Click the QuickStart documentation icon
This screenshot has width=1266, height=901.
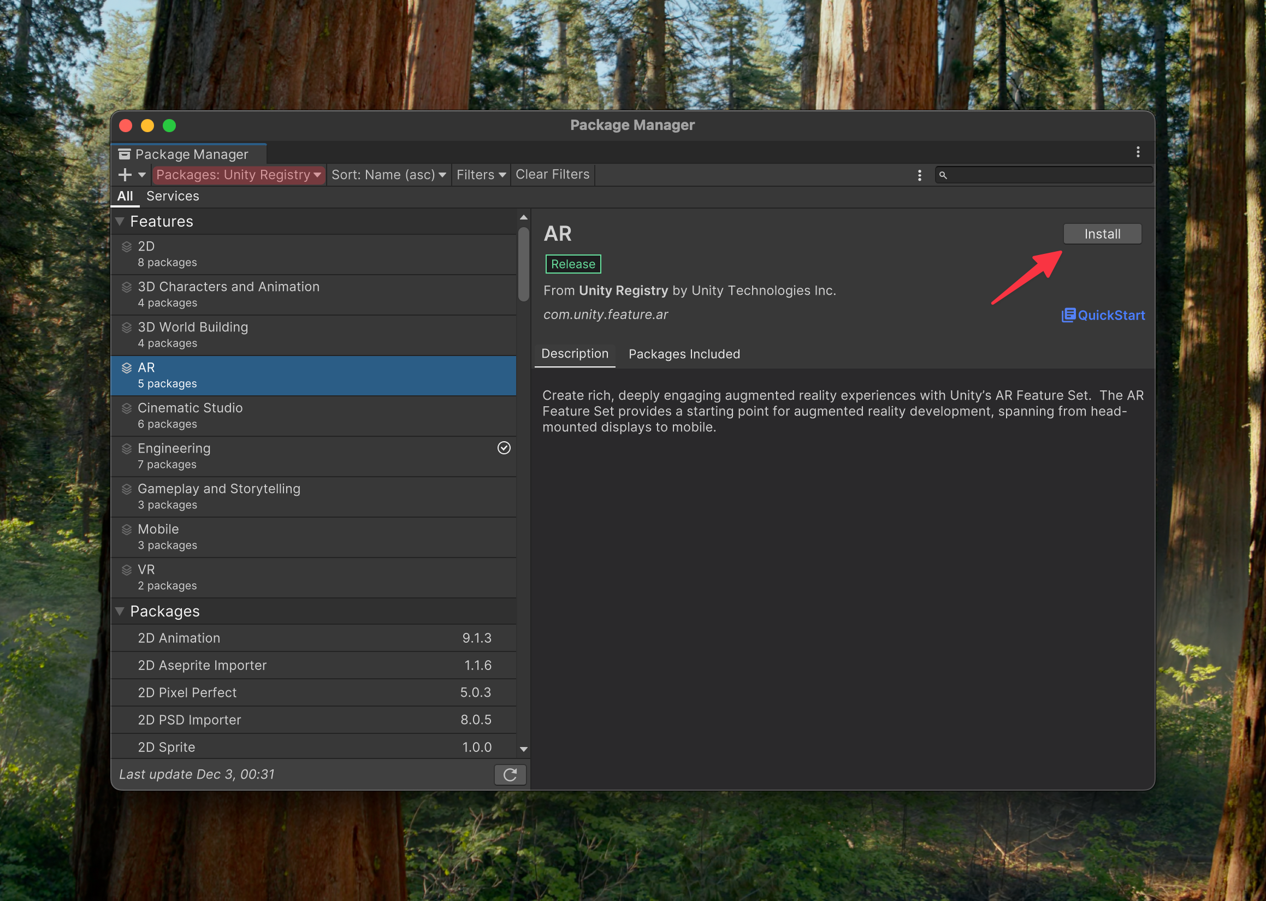[x=1068, y=315]
